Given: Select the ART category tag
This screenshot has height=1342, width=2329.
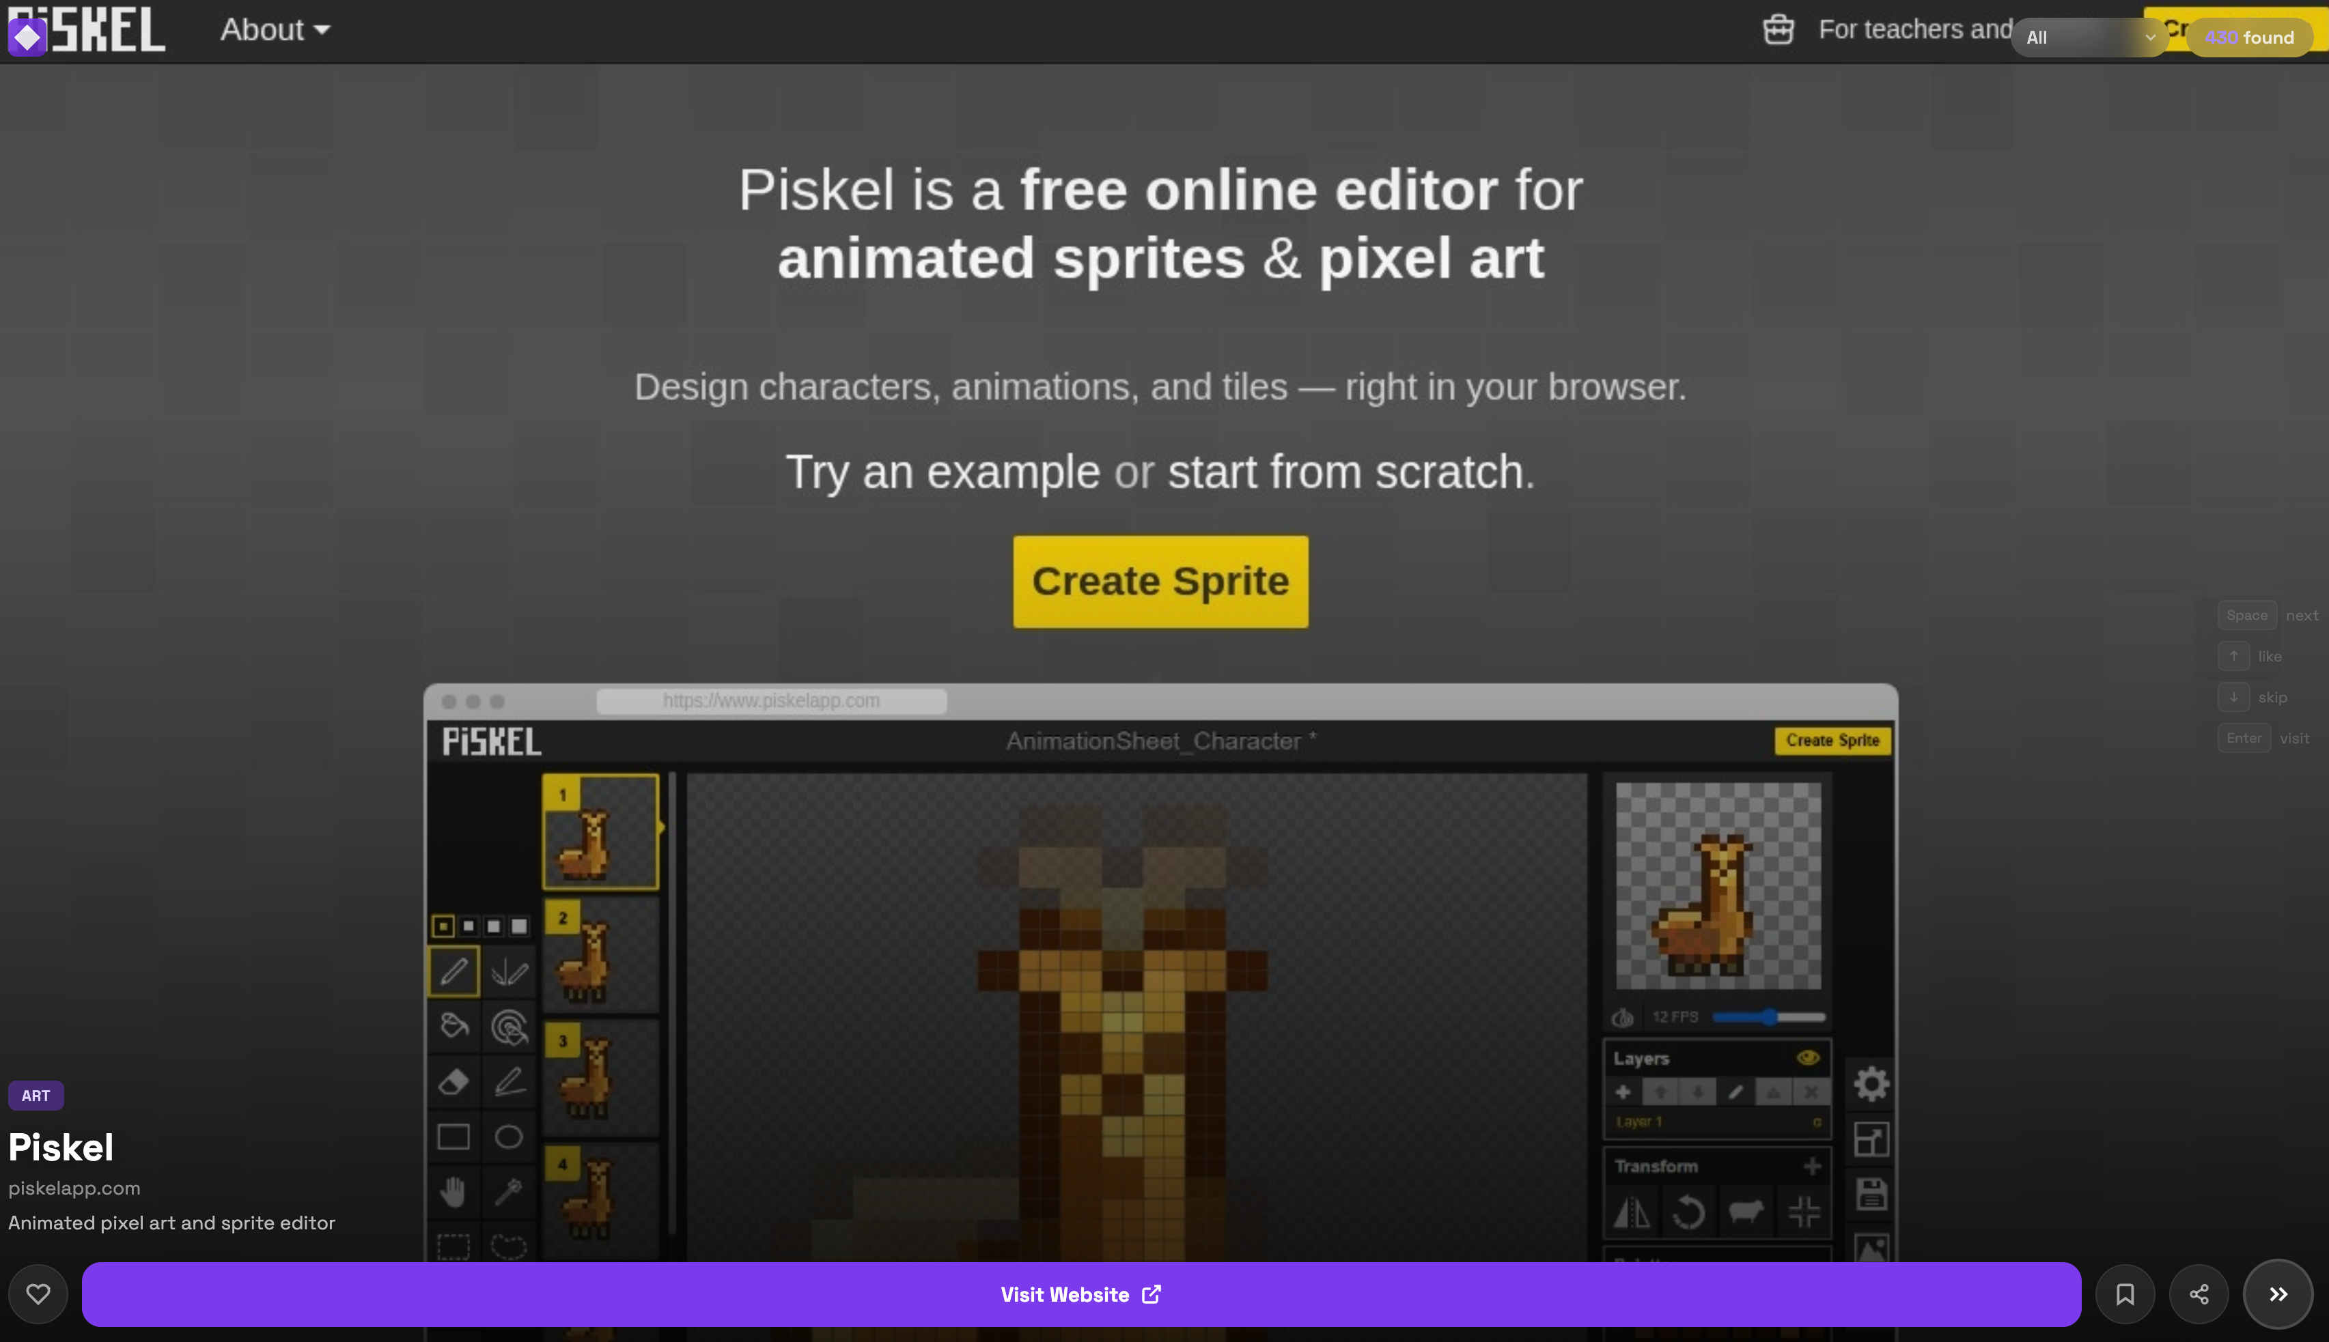Looking at the screenshot, I should (36, 1095).
